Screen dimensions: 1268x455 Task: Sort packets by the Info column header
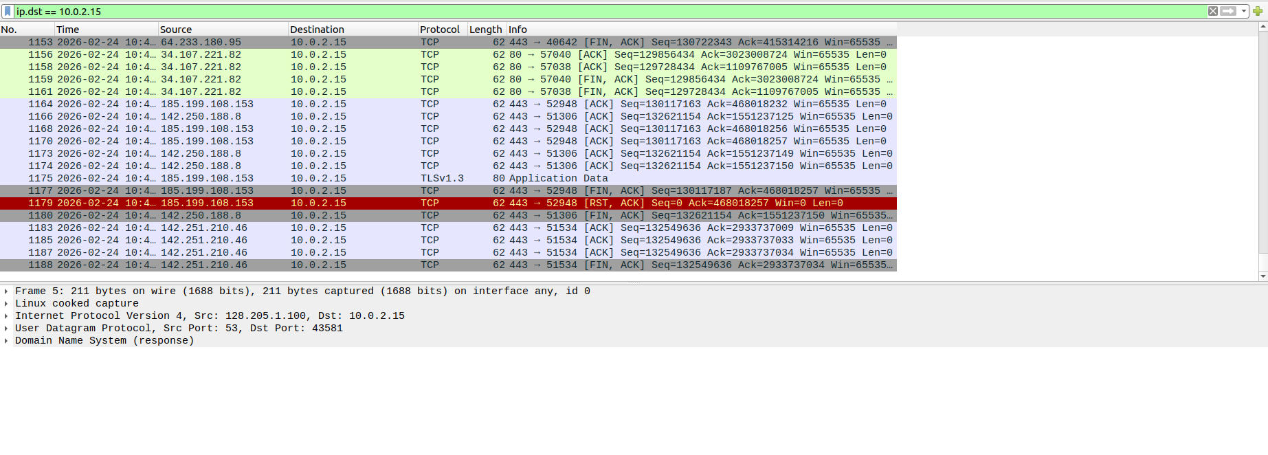[x=702, y=30]
